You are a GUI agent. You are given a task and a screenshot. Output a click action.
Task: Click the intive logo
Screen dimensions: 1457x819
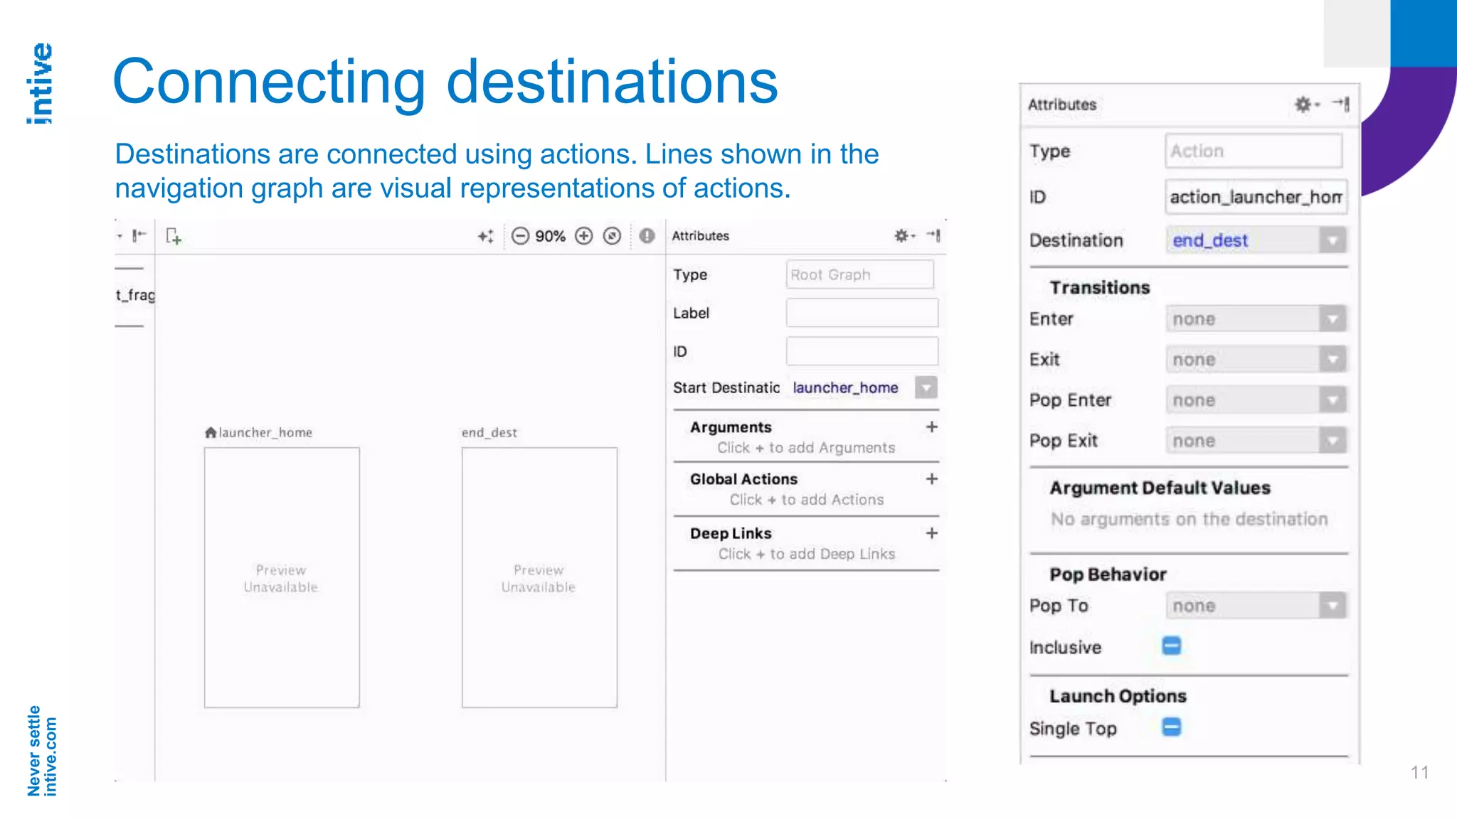(40, 84)
